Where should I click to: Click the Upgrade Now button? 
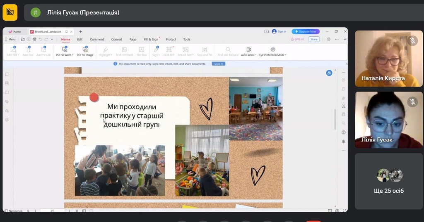306,31
